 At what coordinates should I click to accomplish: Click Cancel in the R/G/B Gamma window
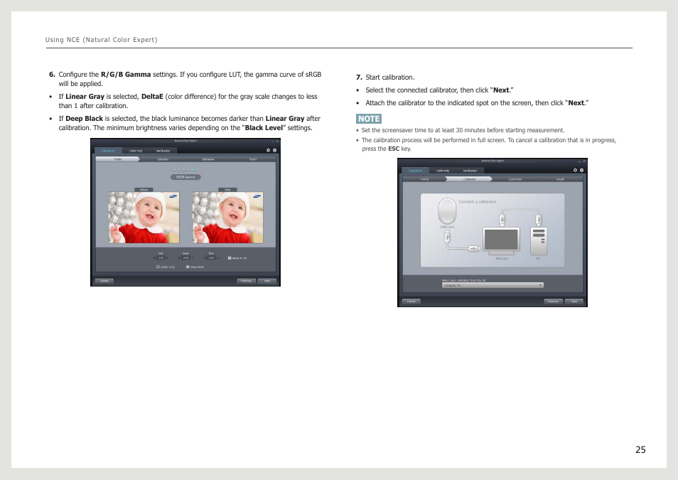click(104, 281)
